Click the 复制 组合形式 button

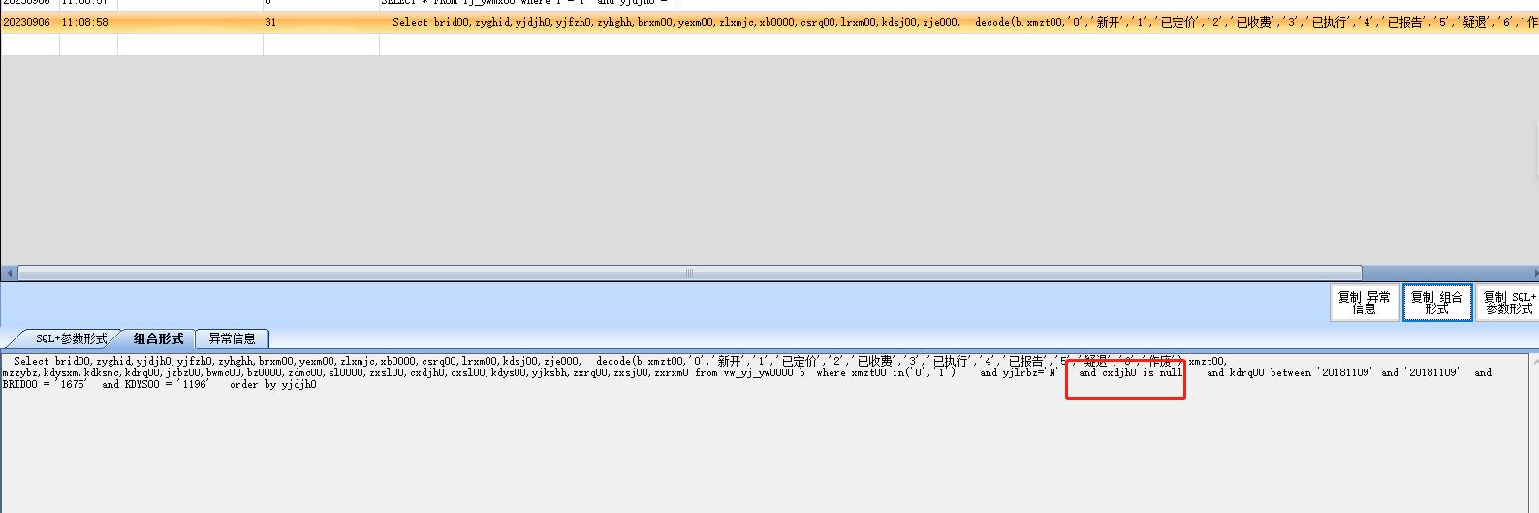(x=1436, y=303)
